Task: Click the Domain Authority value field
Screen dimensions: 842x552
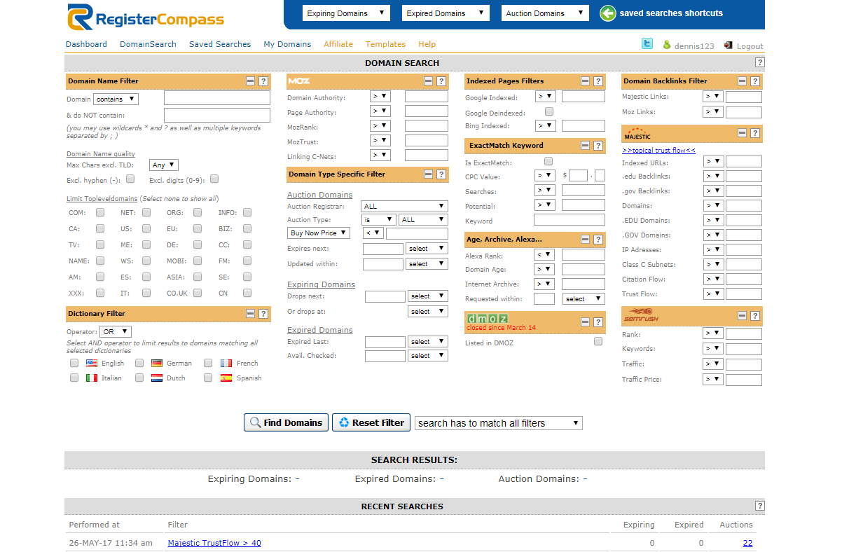Action: tap(427, 97)
